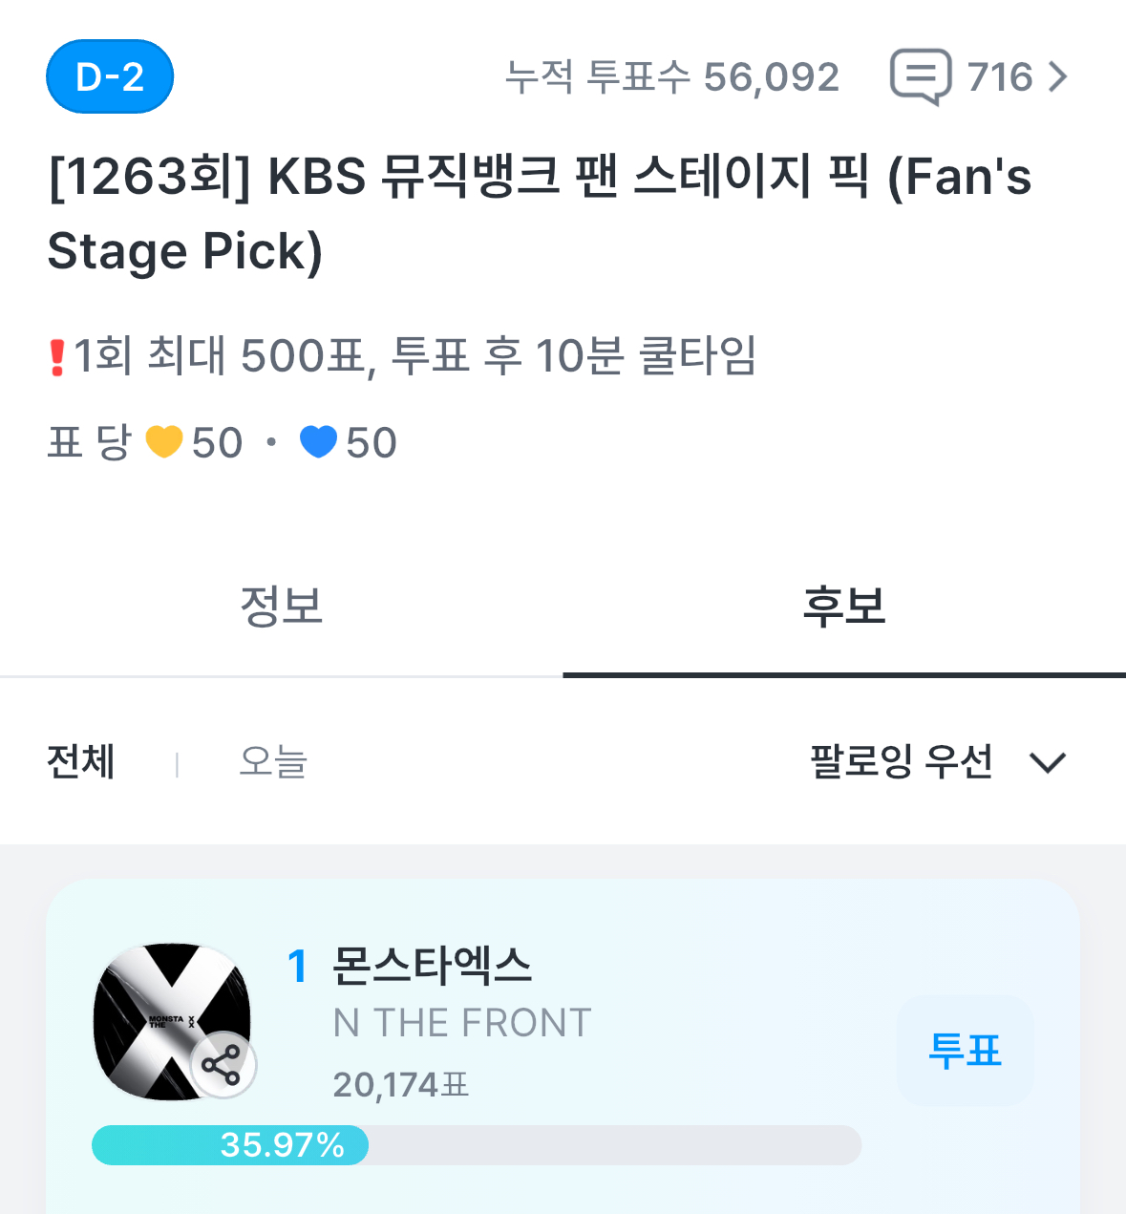Select the 전체 filter option
The image size is (1126, 1214).
81,761
